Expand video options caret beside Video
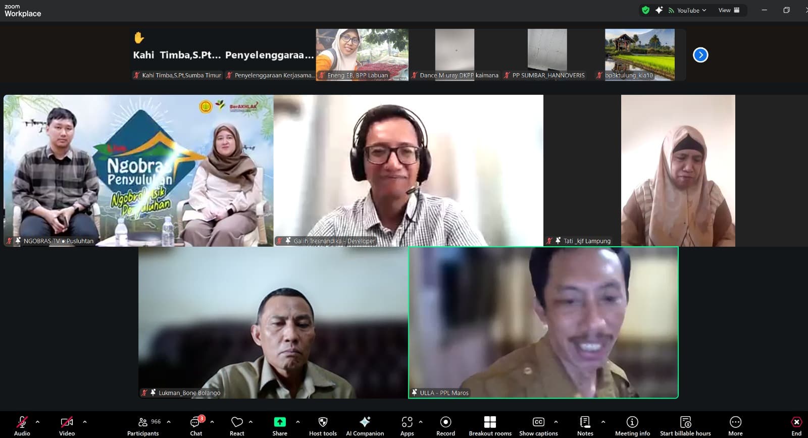The image size is (808, 438). (84, 422)
